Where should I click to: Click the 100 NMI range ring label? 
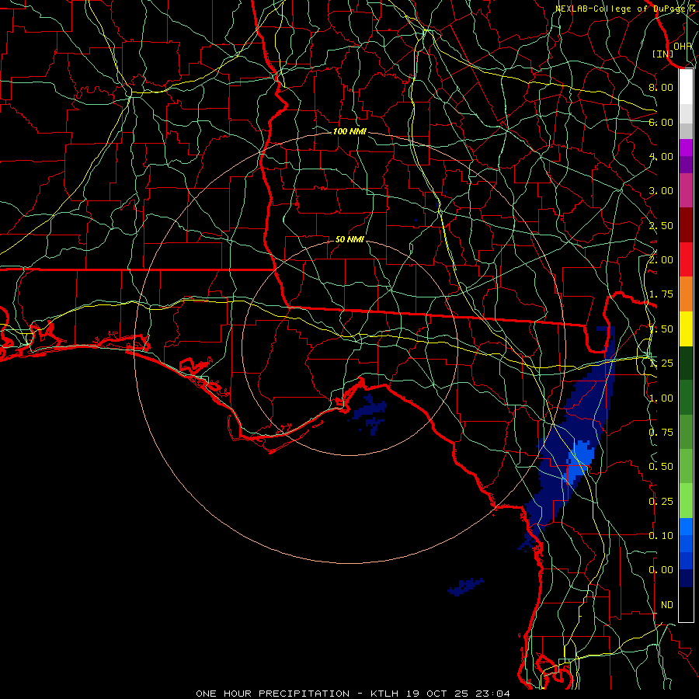pos(349,131)
